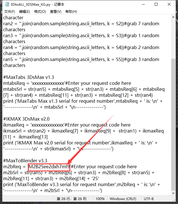Click the window title 3DtoALL_3DSMax_KG.py - 记事本

[37, 5]
